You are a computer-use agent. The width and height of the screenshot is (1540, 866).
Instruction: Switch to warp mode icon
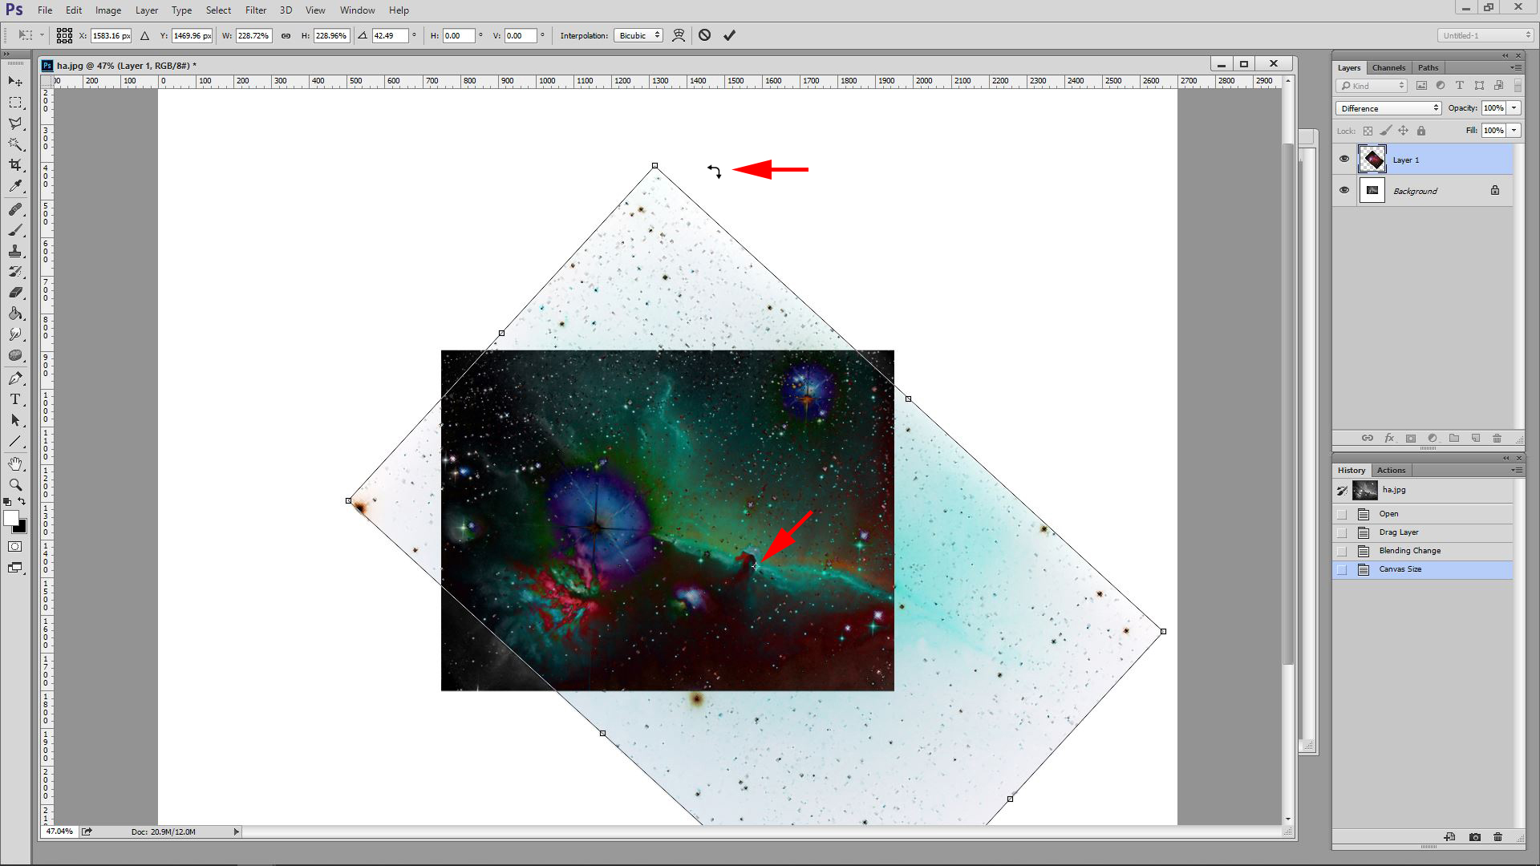point(679,35)
